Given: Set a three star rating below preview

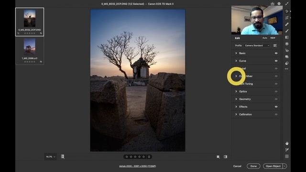Looking at the screenshot, I should tap(135, 157).
